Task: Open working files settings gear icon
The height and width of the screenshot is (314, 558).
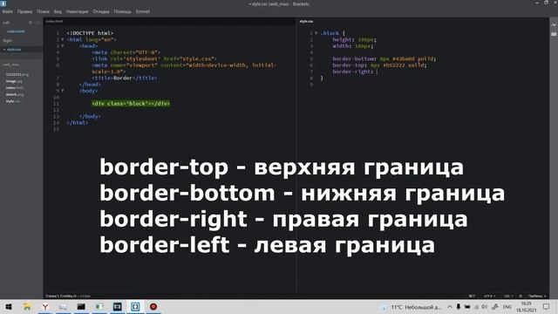Action: pyautogui.click(x=31, y=23)
